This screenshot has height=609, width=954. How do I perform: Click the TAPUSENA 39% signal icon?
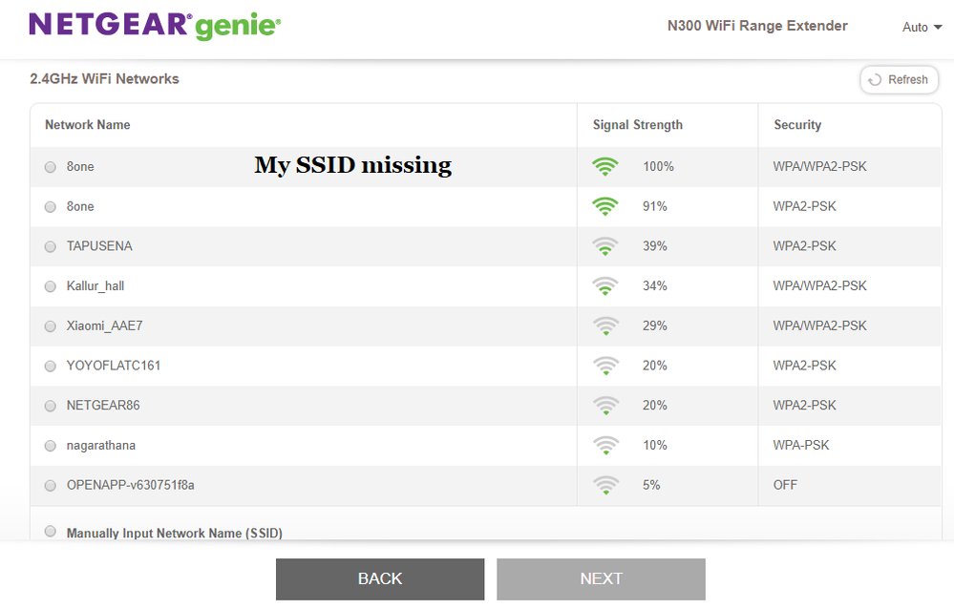coord(604,246)
